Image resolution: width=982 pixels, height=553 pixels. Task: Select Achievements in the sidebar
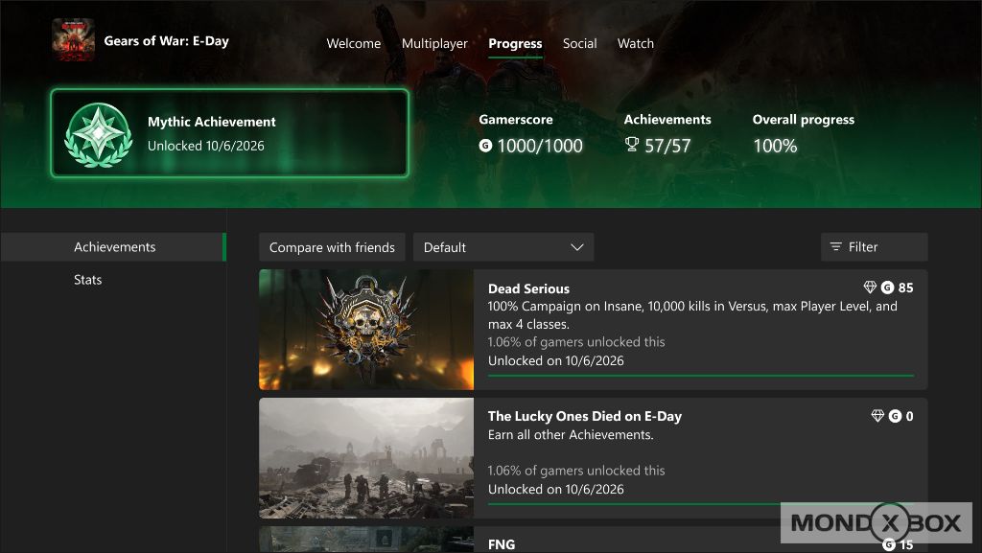click(113, 247)
